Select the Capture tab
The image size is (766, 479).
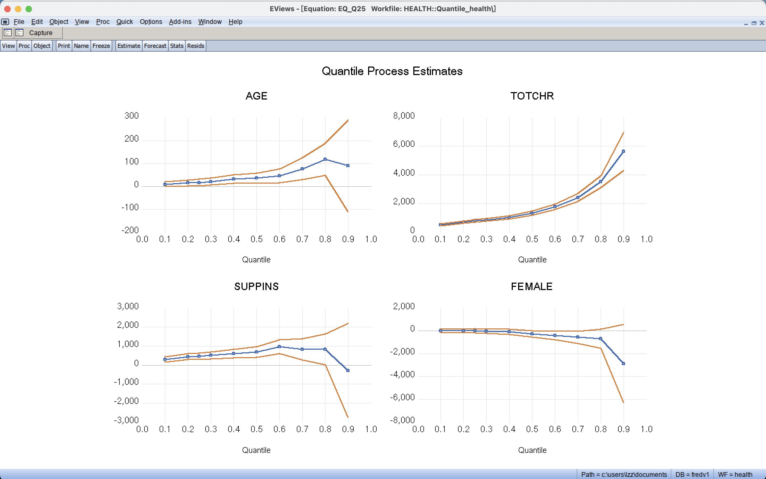pyautogui.click(x=40, y=33)
